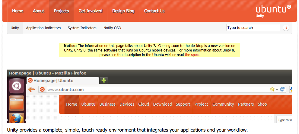Open Application Indicators tab
Viewport: 299px width, 134px height.
[x=43, y=28]
